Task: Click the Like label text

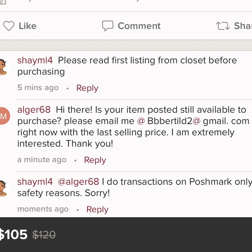Action: (27, 26)
